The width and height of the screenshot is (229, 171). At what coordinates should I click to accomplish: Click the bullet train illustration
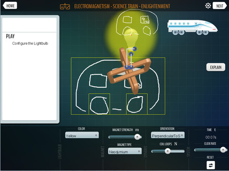click(x=192, y=27)
